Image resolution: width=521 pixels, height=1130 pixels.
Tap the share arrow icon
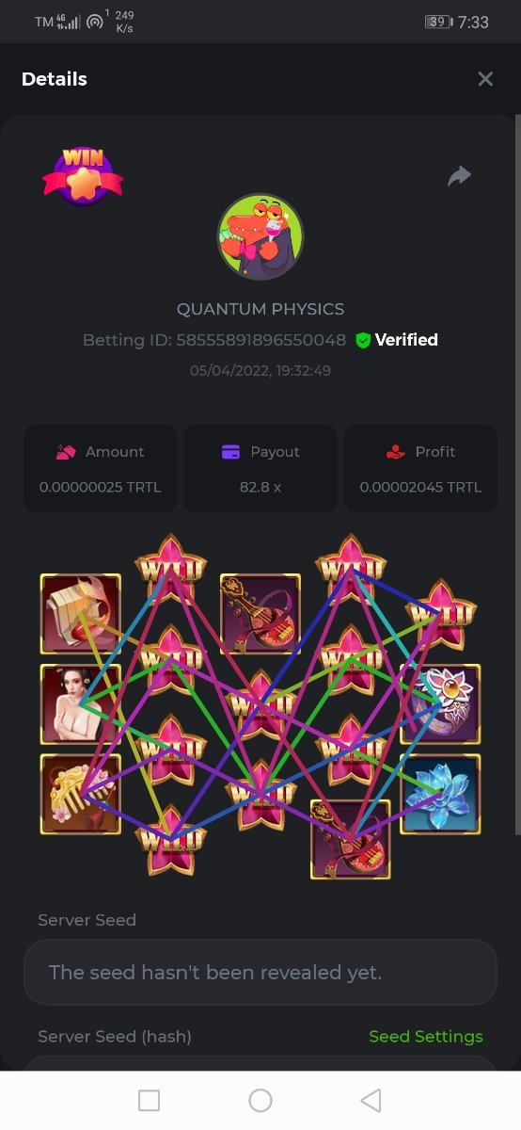[x=459, y=176]
